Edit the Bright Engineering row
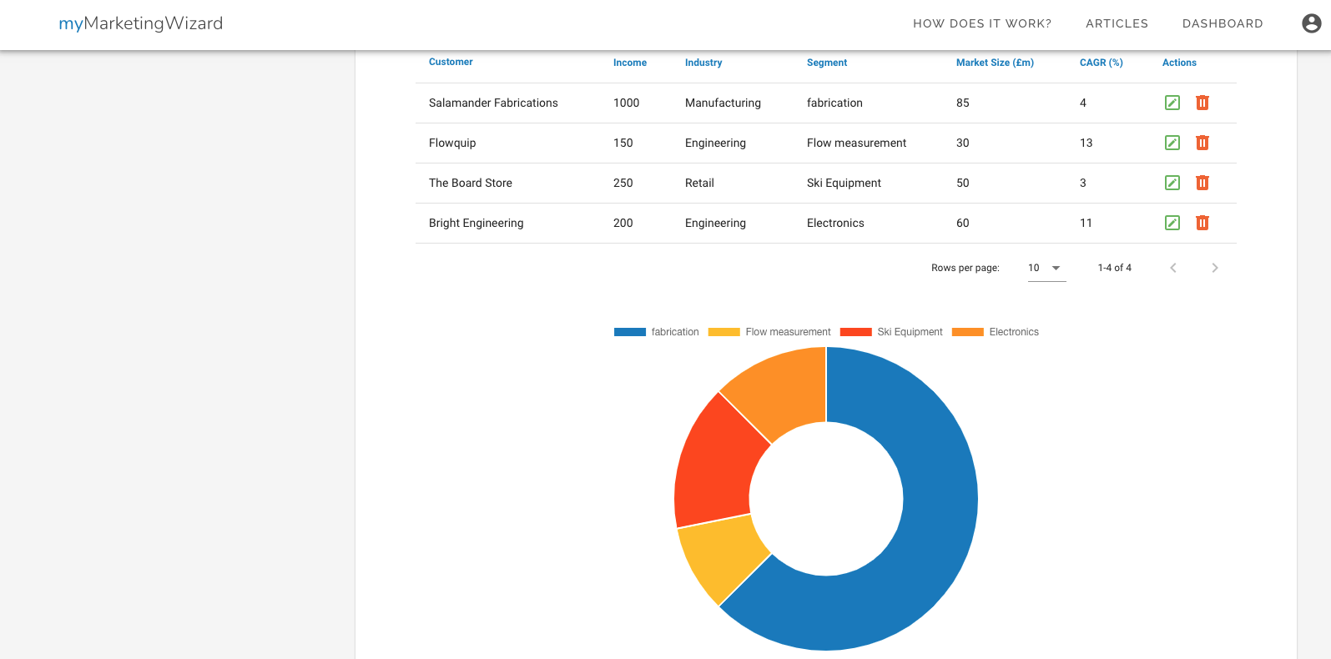The image size is (1331, 659). point(1172,223)
